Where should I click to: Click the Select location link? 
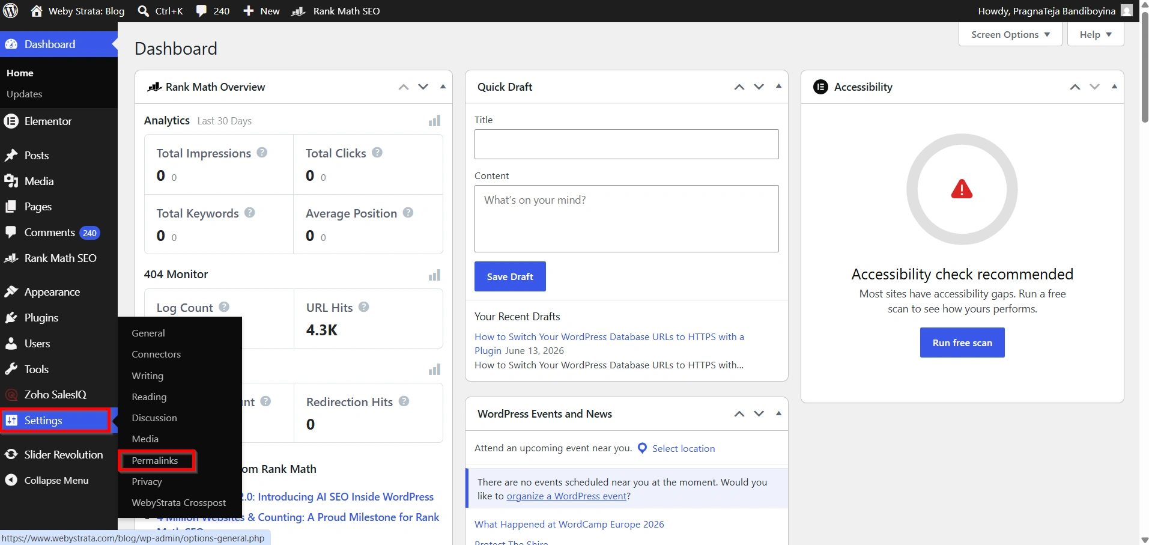tap(684, 448)
